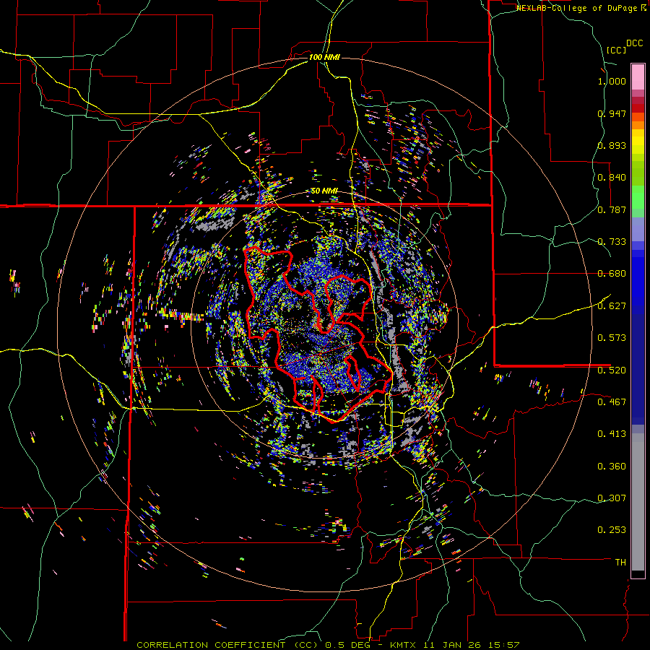Click the 0.360 legend value
The image size is (650, 650).
click(612, 467)
